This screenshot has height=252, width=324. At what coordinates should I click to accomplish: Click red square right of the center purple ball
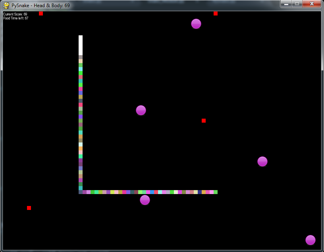204,121
